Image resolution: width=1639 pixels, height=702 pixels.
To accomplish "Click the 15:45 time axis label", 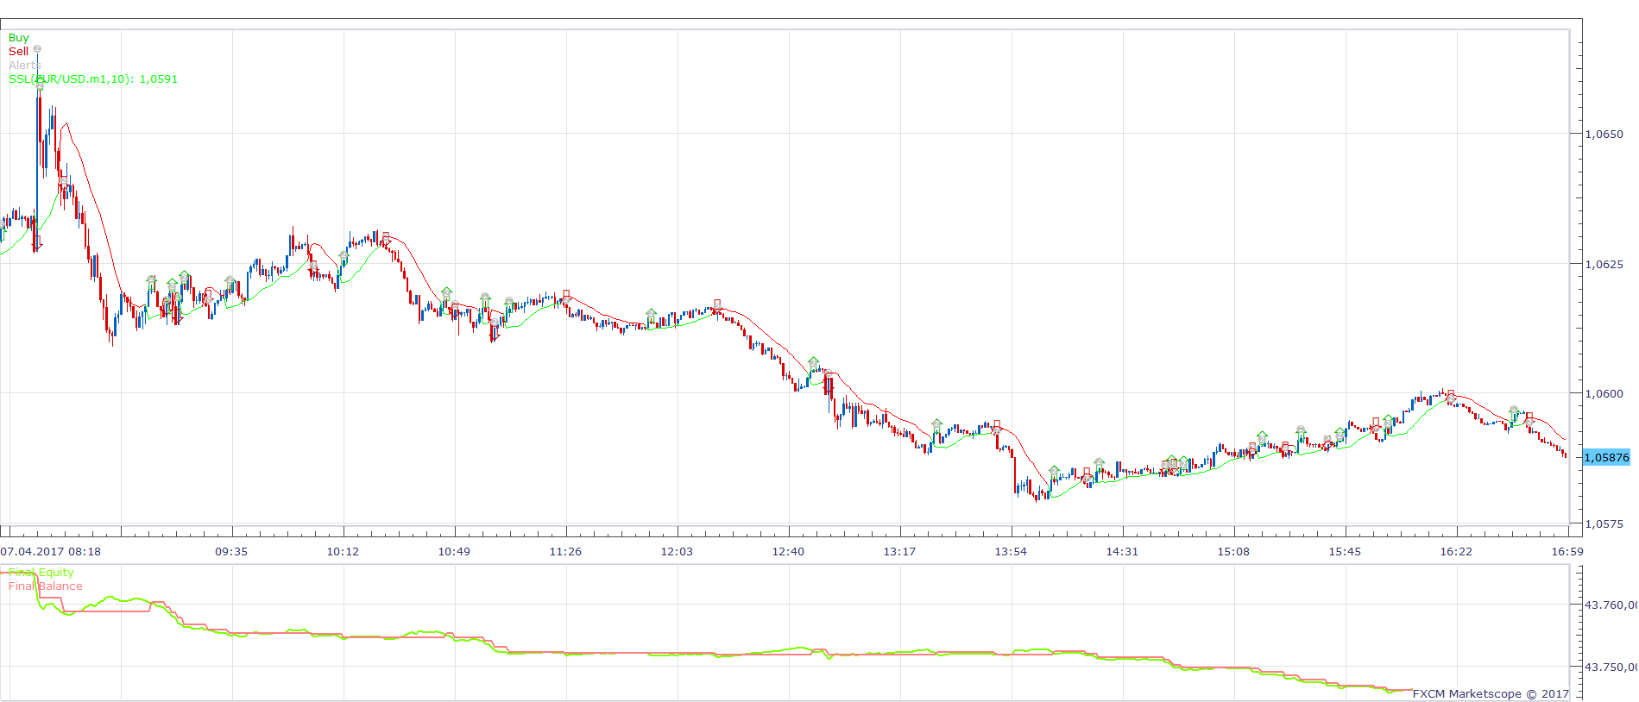I will click(x=1345, y=552).
